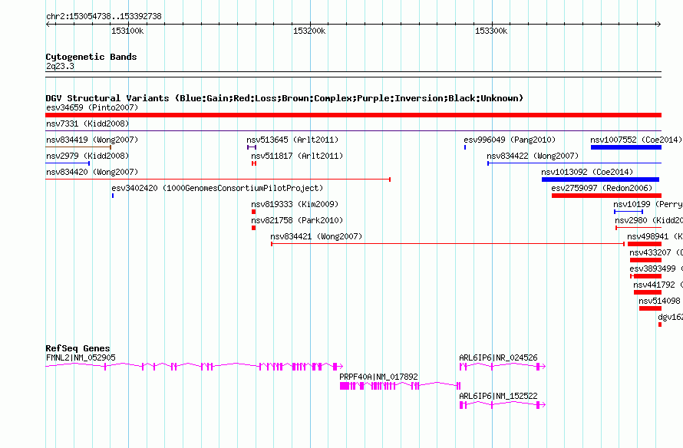Screen dimensions: 683x448
Task: Click the 153200k ruler tick label
Action: pos(309,31)
